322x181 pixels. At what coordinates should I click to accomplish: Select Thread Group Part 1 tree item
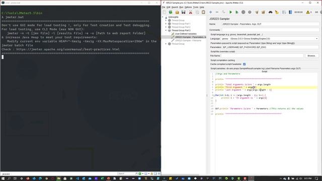(181, 24)
